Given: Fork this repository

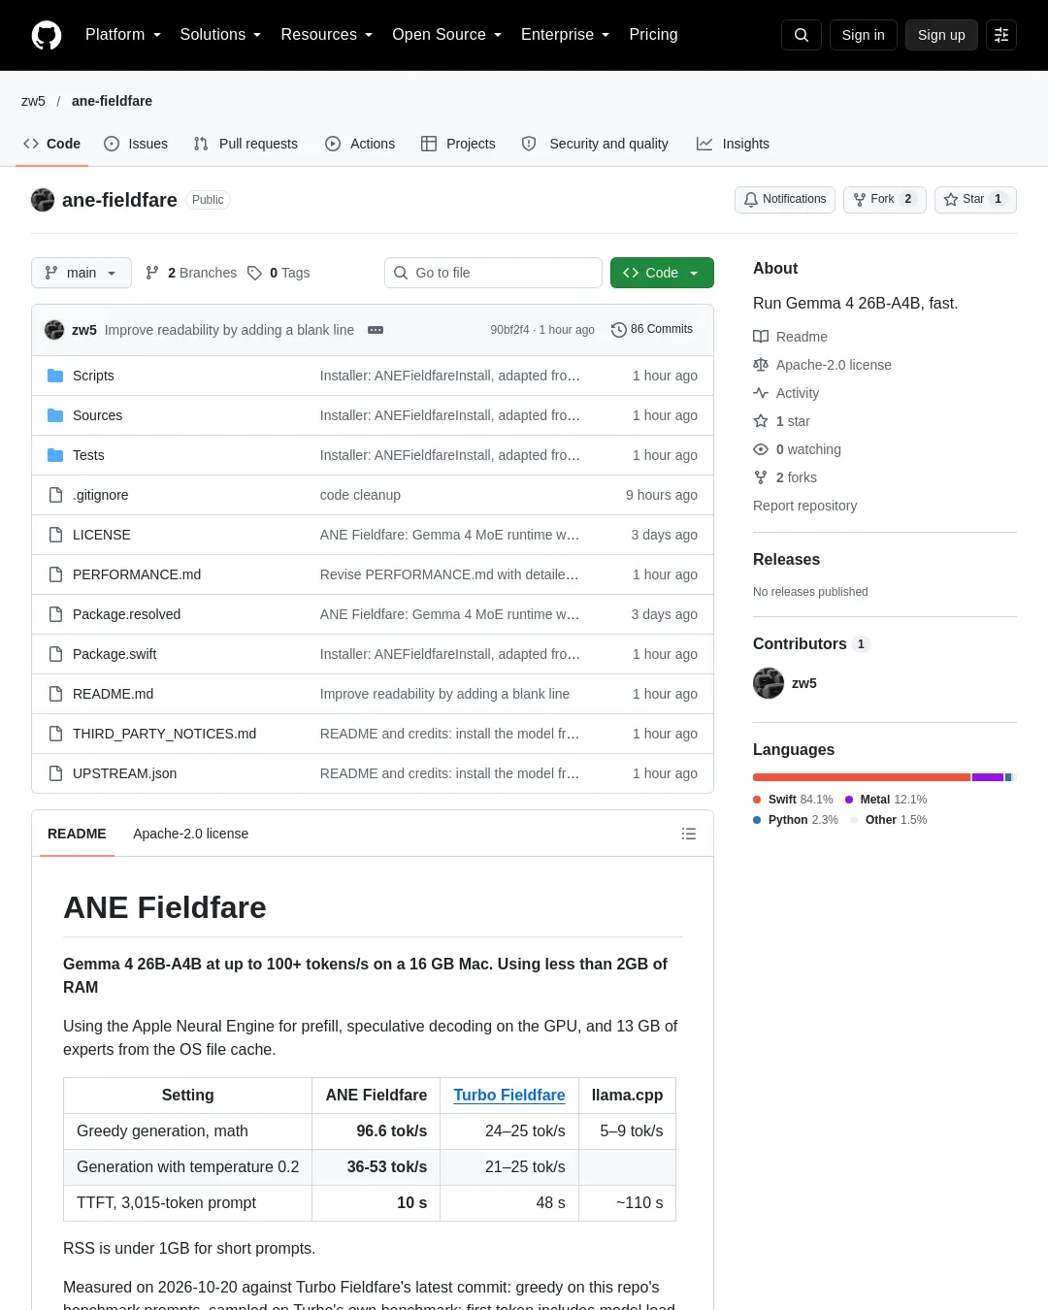Looking at the screenshot, I should tap(885, 199).
